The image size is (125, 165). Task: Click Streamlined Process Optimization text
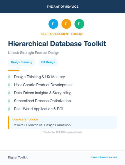(42, 101)
